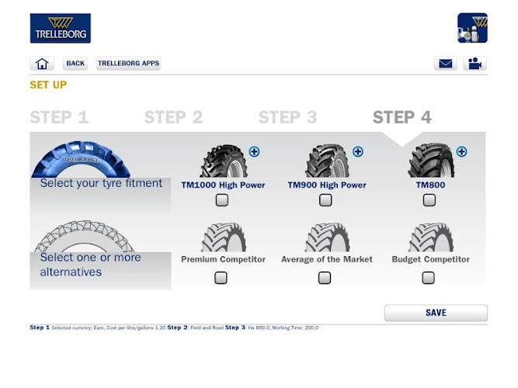
Task: Expand details plus icon for TM800
Action: 461,152
